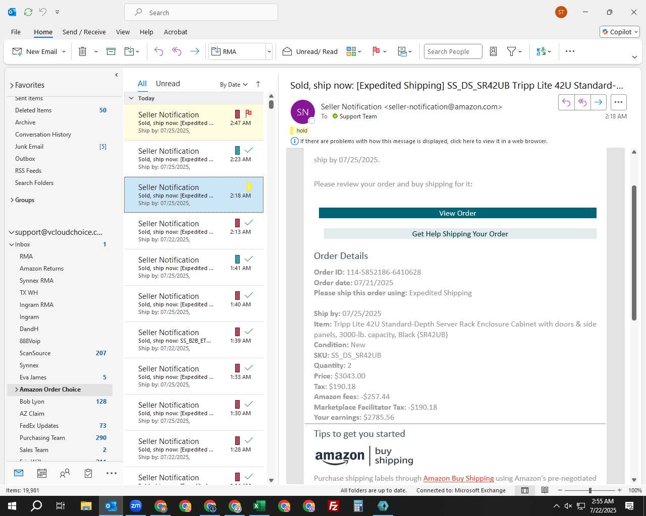The width and height of the screenshot is (646, 516).
Task: Switch to Tasks view icon
Action: tap(88, 473)
